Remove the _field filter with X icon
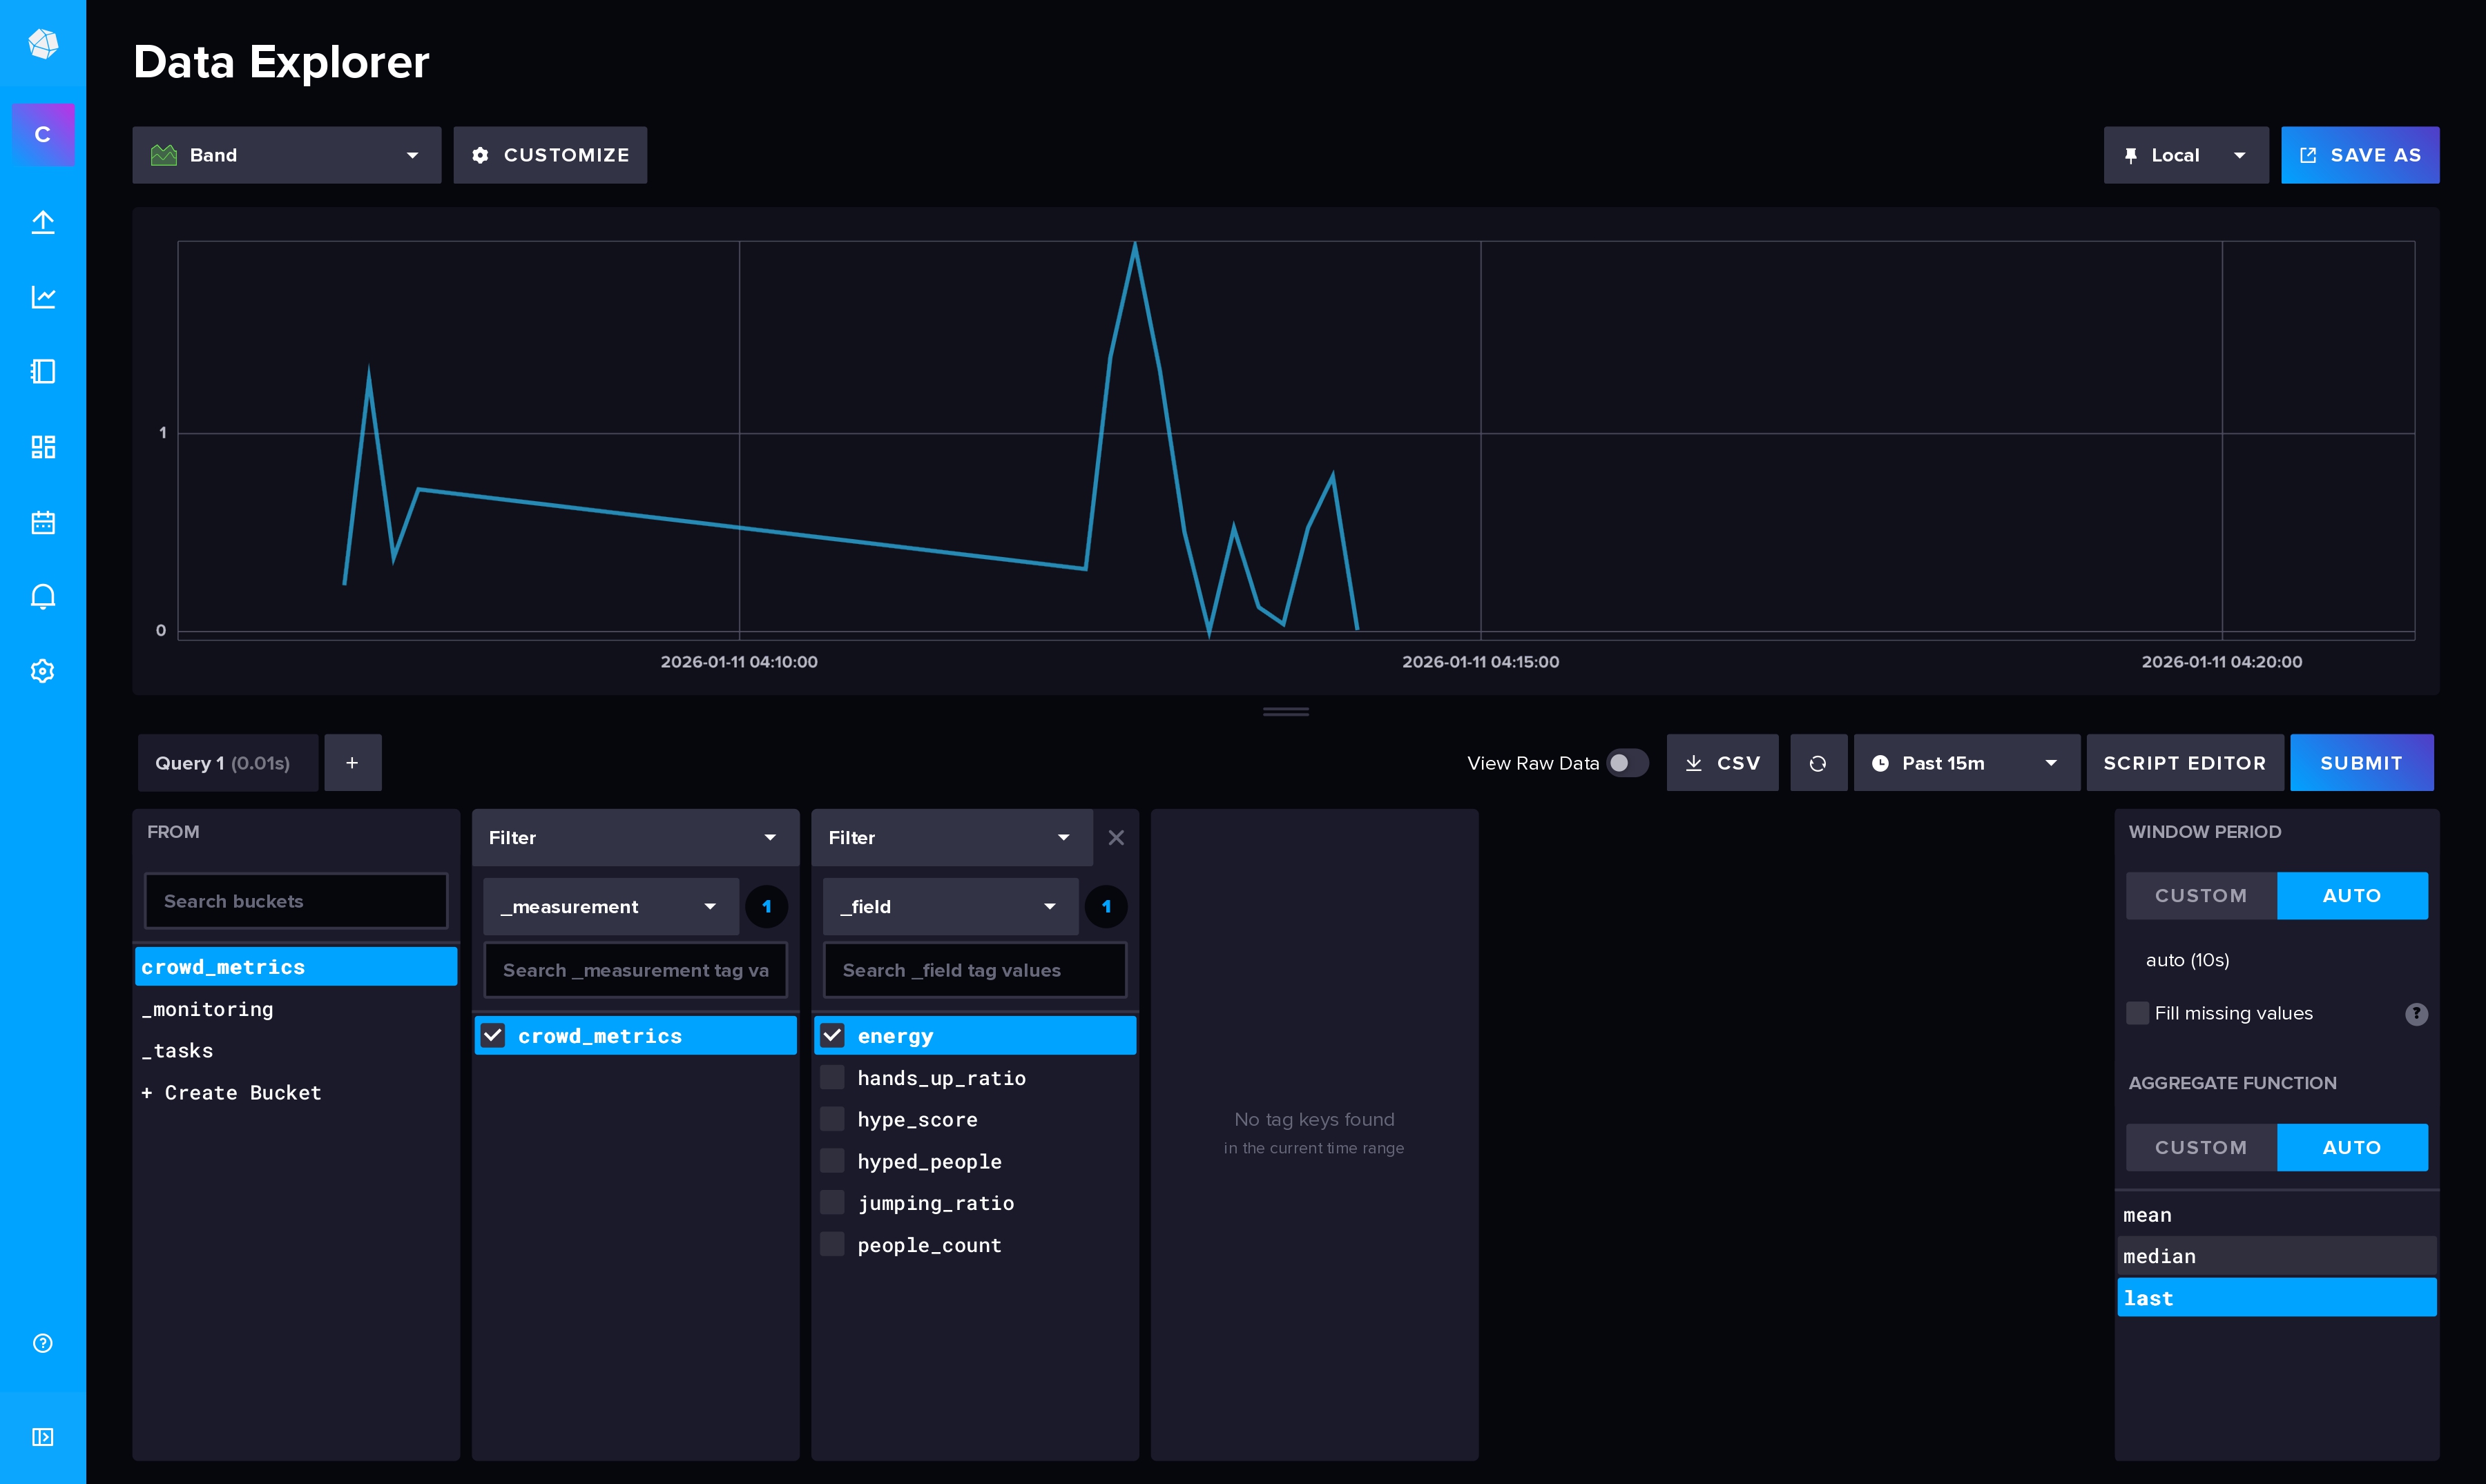Screen dimensions: 2486x1484 click(x=1117, y=838)
